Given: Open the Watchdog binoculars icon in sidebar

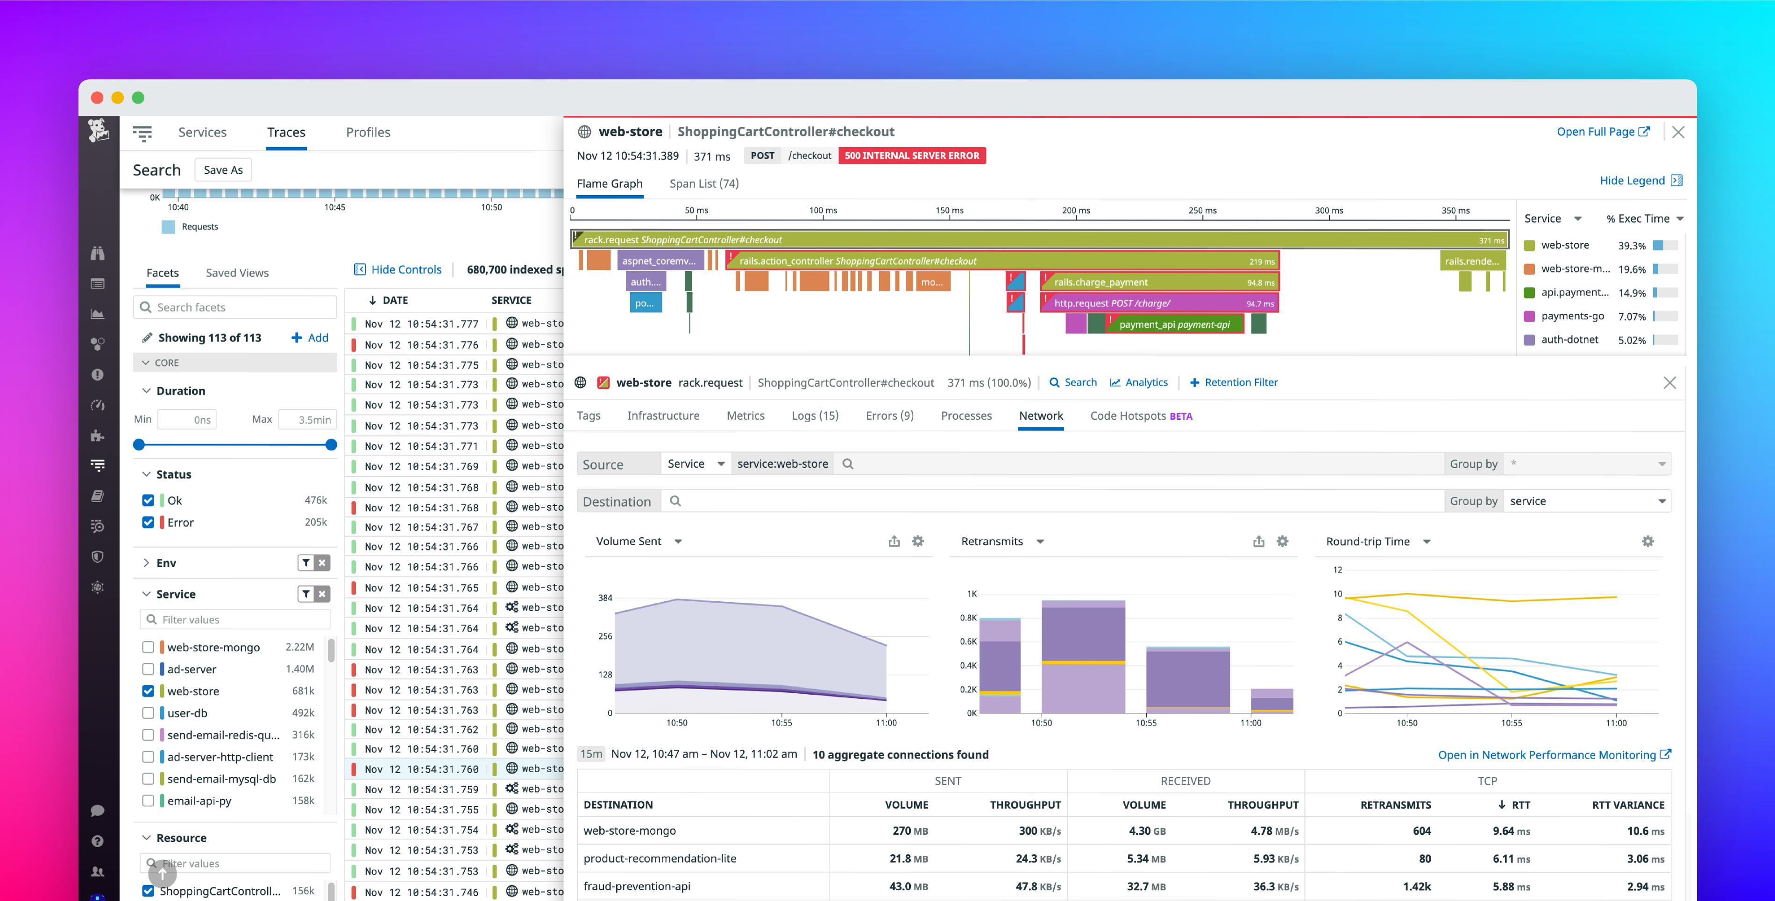Looking at the screenshot, I should coord(98,253).
